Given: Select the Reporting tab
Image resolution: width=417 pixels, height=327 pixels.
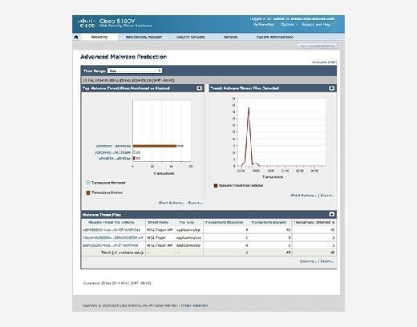Looking at the screenshot, I should click(99, 37).
